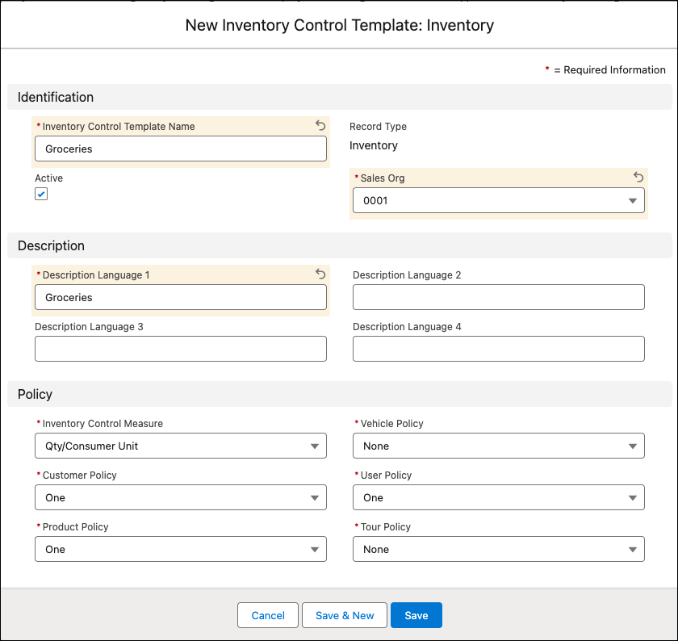Revert the Inventory Control Template Name change
The image size is (678, 641).
point(320,126)
